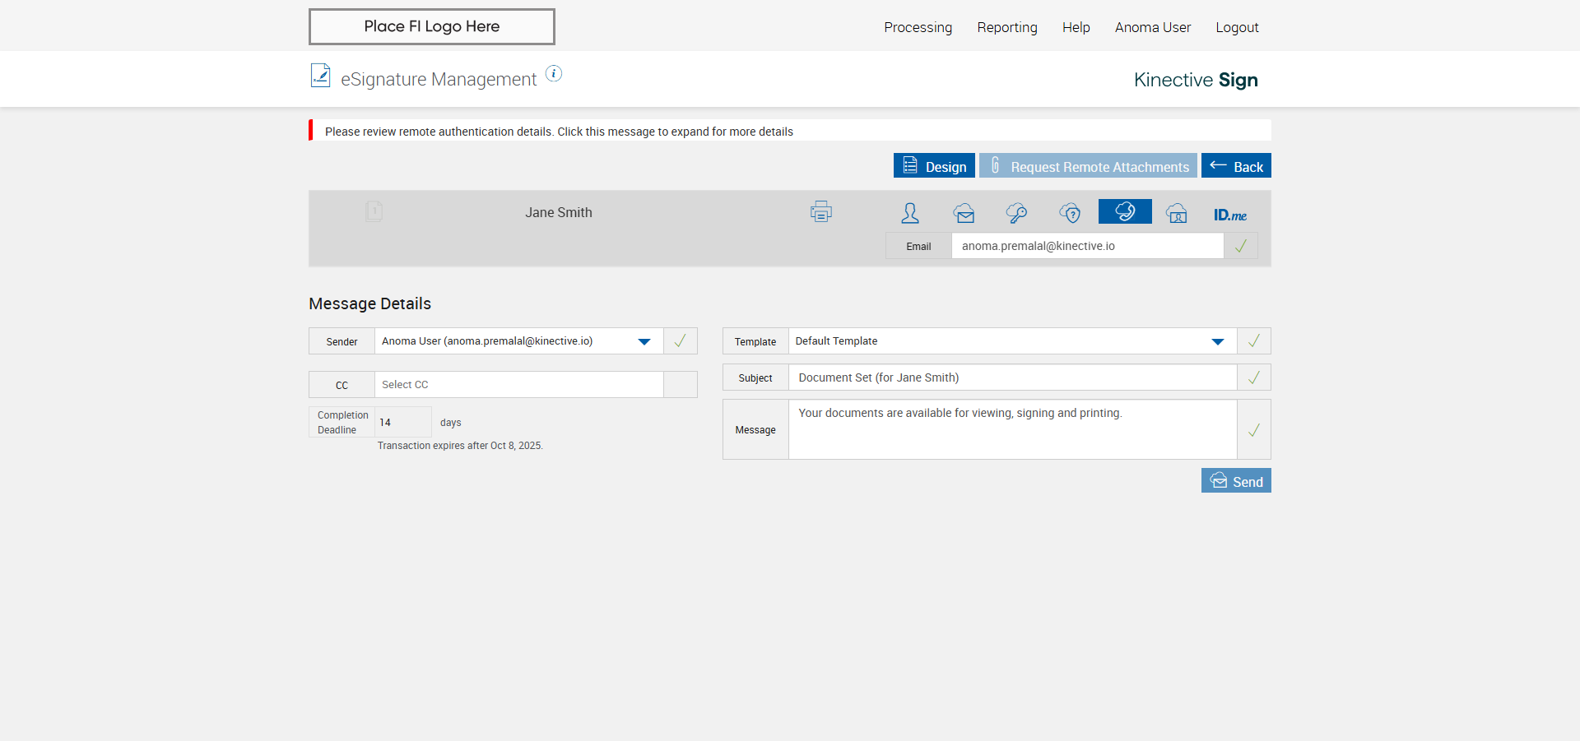Choose the cloud photo ID verification icon

click(x=1177, y=213)
